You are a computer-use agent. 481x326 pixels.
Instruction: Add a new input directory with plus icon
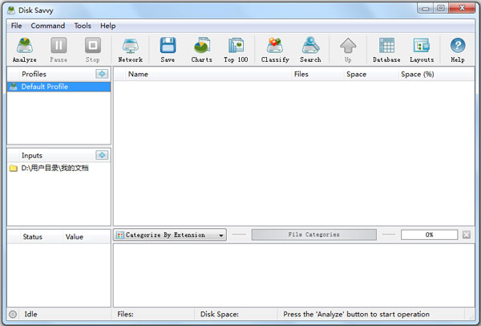tap(102, 155)
